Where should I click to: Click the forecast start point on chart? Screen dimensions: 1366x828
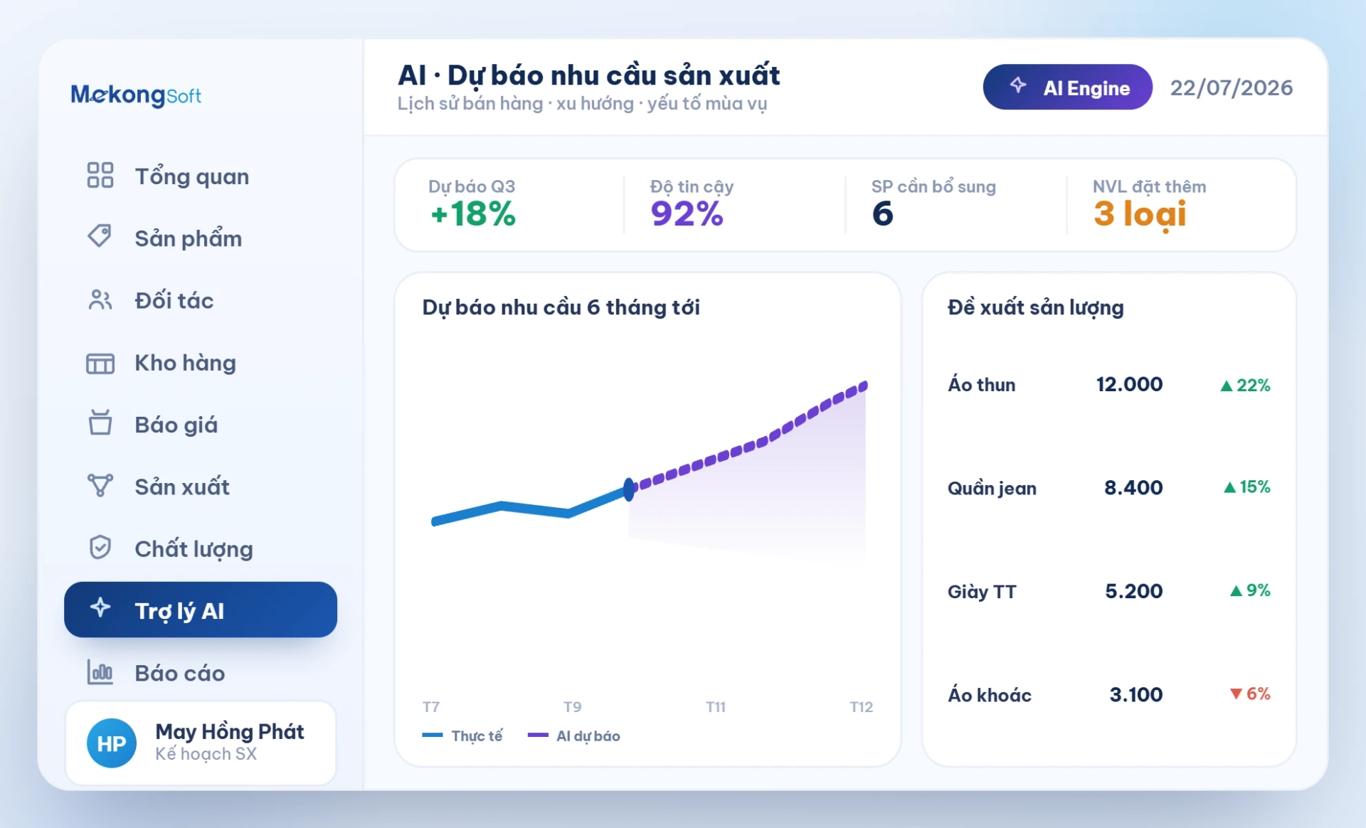tap(629, 489)
